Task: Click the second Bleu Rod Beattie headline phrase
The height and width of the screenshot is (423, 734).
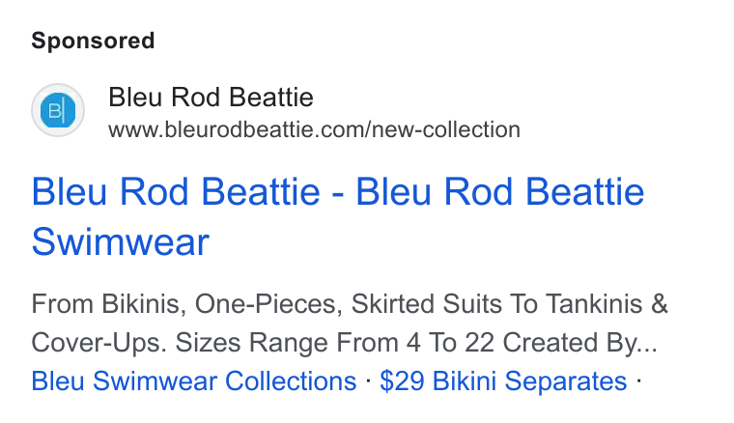Action: point(500,191)
